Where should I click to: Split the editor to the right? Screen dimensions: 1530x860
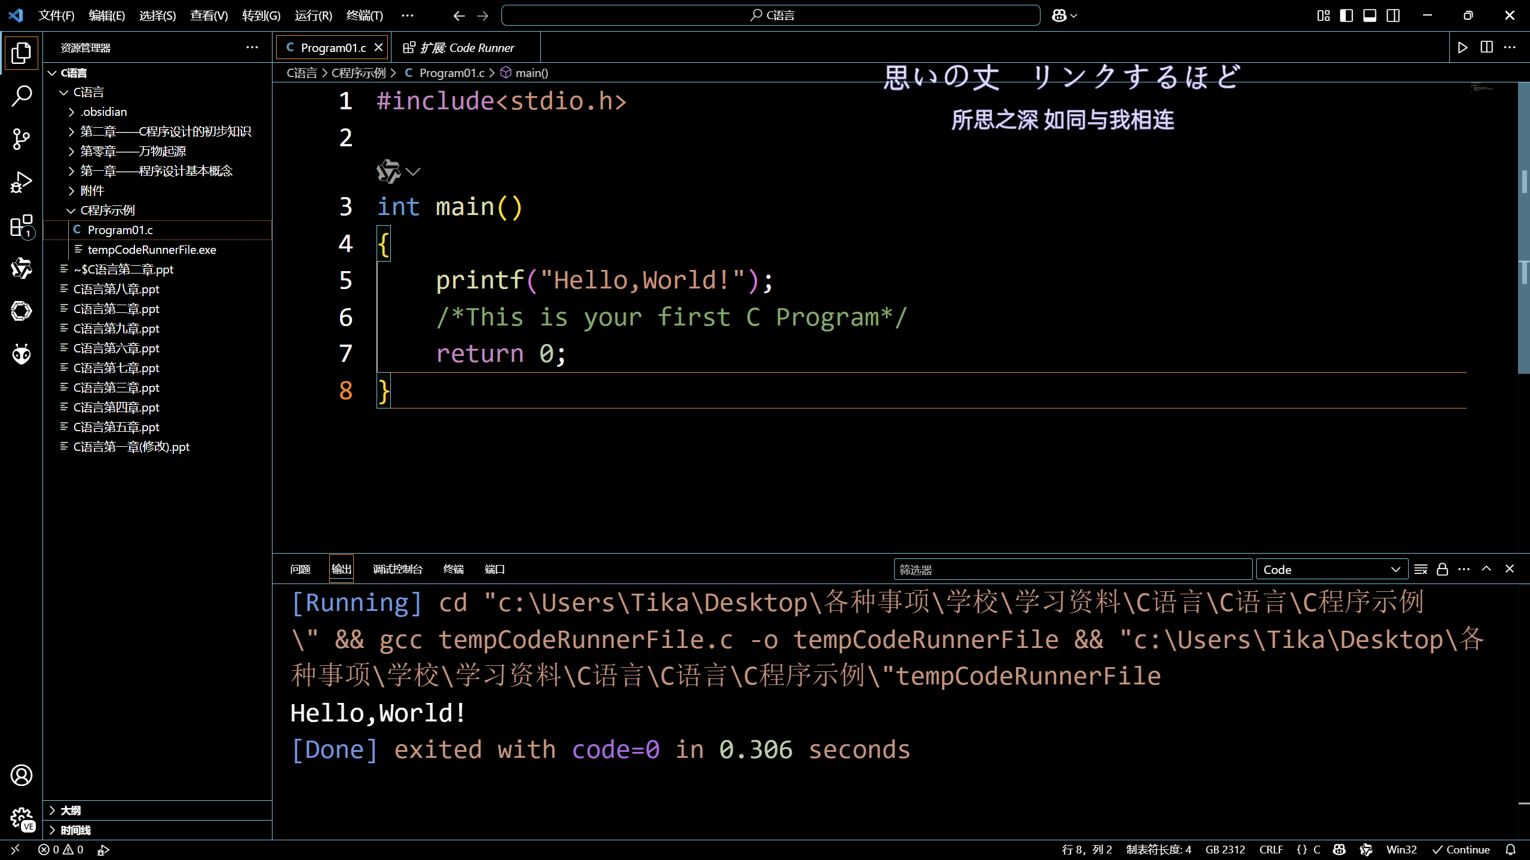[1486, 48]
